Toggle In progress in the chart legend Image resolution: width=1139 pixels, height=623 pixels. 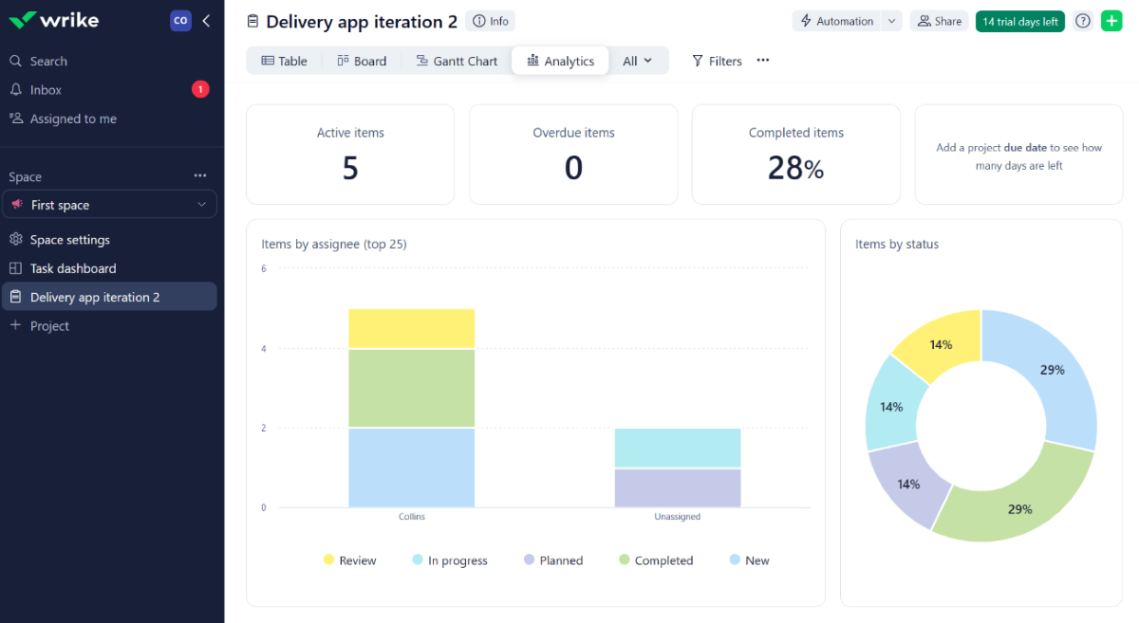(x=449, y=559)
